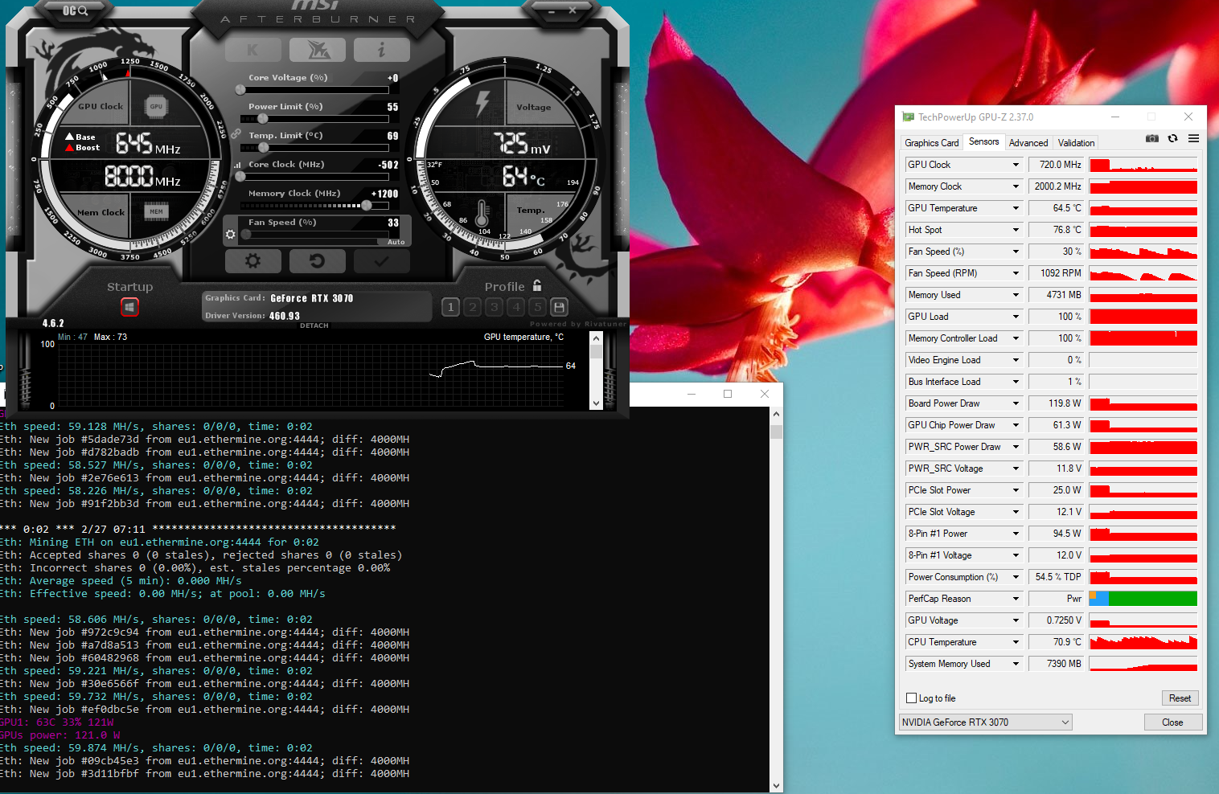Maximize the miner console window
The height and width of the screenshot is (794, 1219).
pos(728,394)
